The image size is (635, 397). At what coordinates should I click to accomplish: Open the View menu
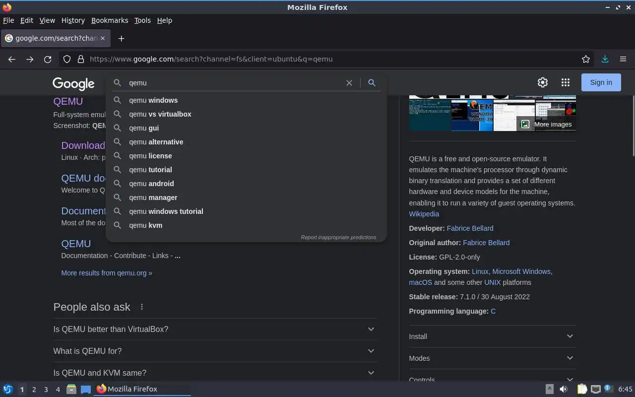[47, 20]
